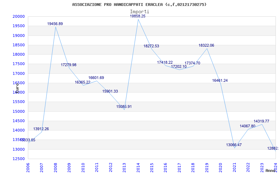The width and height of the screenshot is (279, 174).
Task: Click the Euro y-axis label
Action: pyautogui.click(x=17, y=88)
